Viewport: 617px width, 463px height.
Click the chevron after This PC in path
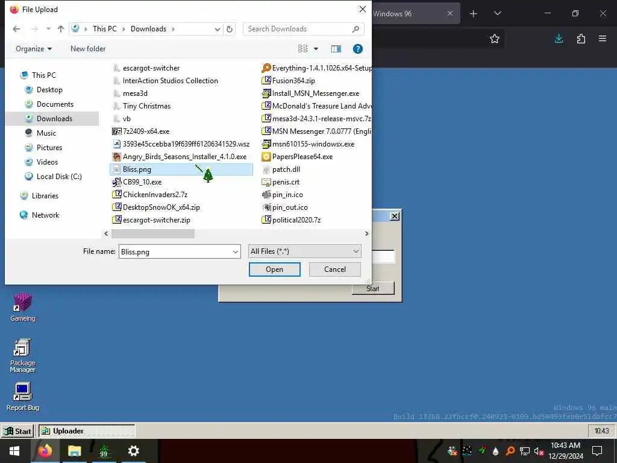(x=124, y=29)
